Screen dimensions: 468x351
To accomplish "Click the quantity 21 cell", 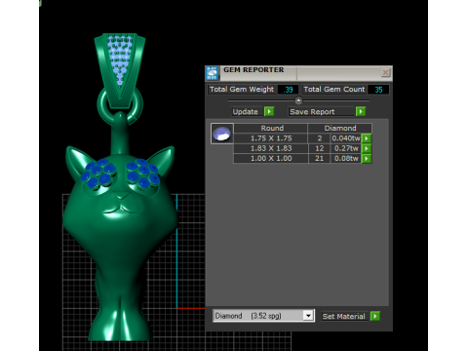I will [x=320, y=159].
